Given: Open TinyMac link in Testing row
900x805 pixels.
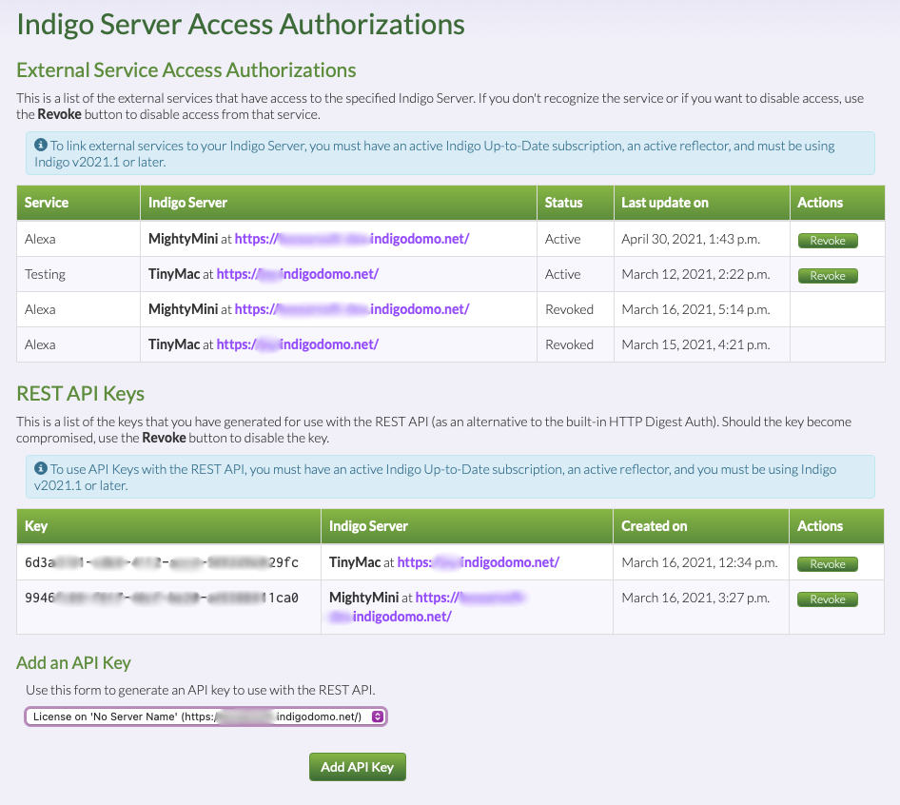Looking at the screenshot, I should pyautogui.click(x=298, y=274).
